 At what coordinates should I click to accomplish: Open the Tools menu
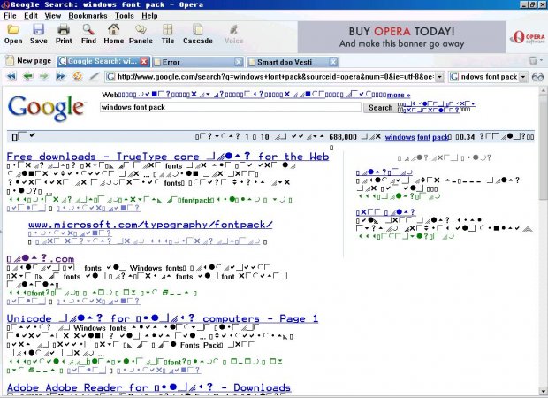(125, 16)
